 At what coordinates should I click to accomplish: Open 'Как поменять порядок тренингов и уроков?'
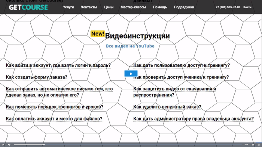tap(55, 107)
